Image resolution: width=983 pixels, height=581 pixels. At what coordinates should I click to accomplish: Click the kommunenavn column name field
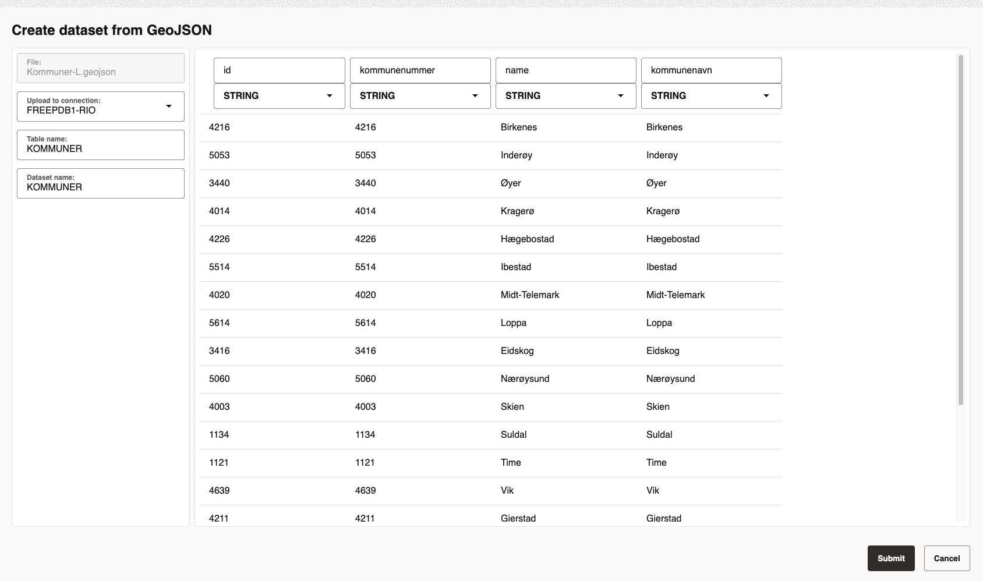[711, 70]
